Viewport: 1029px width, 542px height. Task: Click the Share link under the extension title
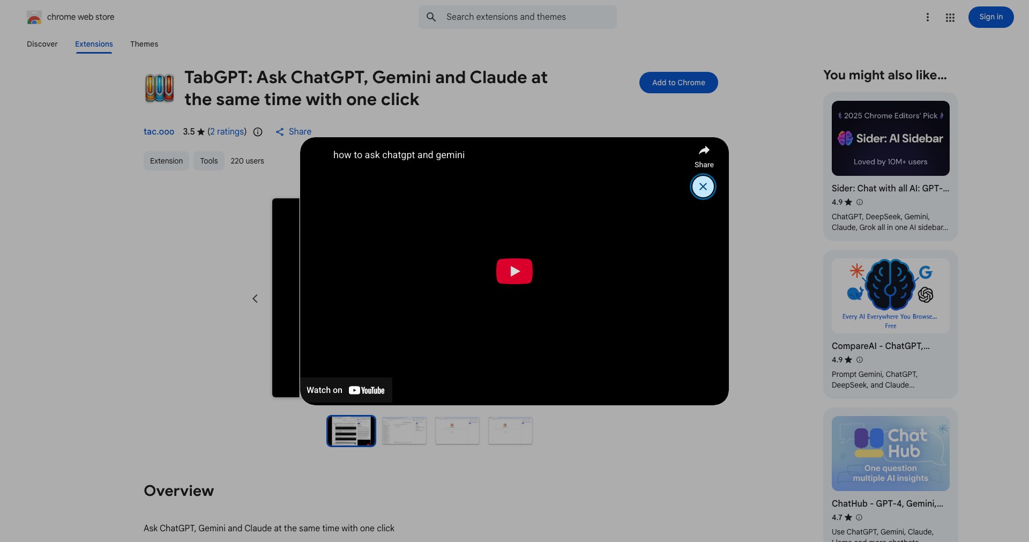coord(293,132)
